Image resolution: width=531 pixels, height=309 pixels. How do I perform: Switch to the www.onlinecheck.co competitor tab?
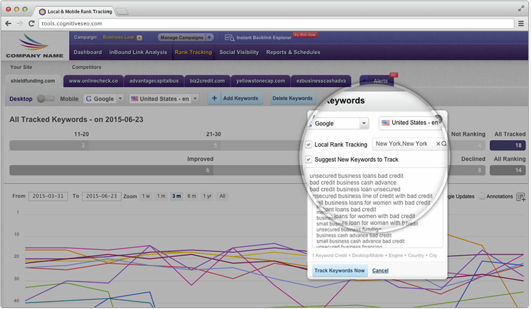(93, 81)
